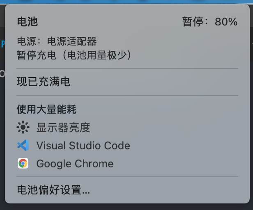This screenshot has width=253, height=210.
Task: Click the 暂停 label beside the percentage
Action: 193,22
